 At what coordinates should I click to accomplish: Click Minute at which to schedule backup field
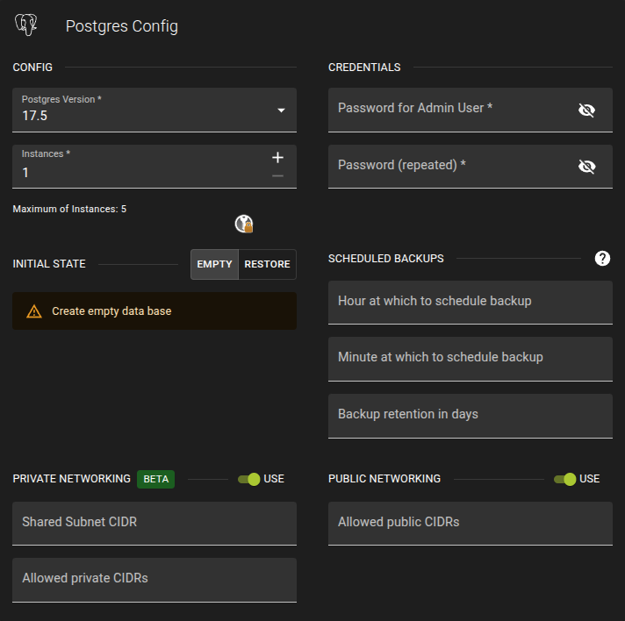tap(471, 360)
